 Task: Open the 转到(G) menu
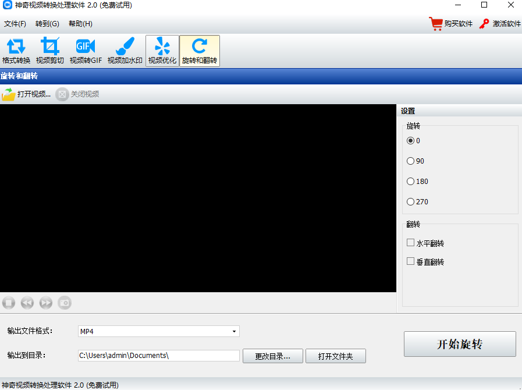(x=47, y=24)
